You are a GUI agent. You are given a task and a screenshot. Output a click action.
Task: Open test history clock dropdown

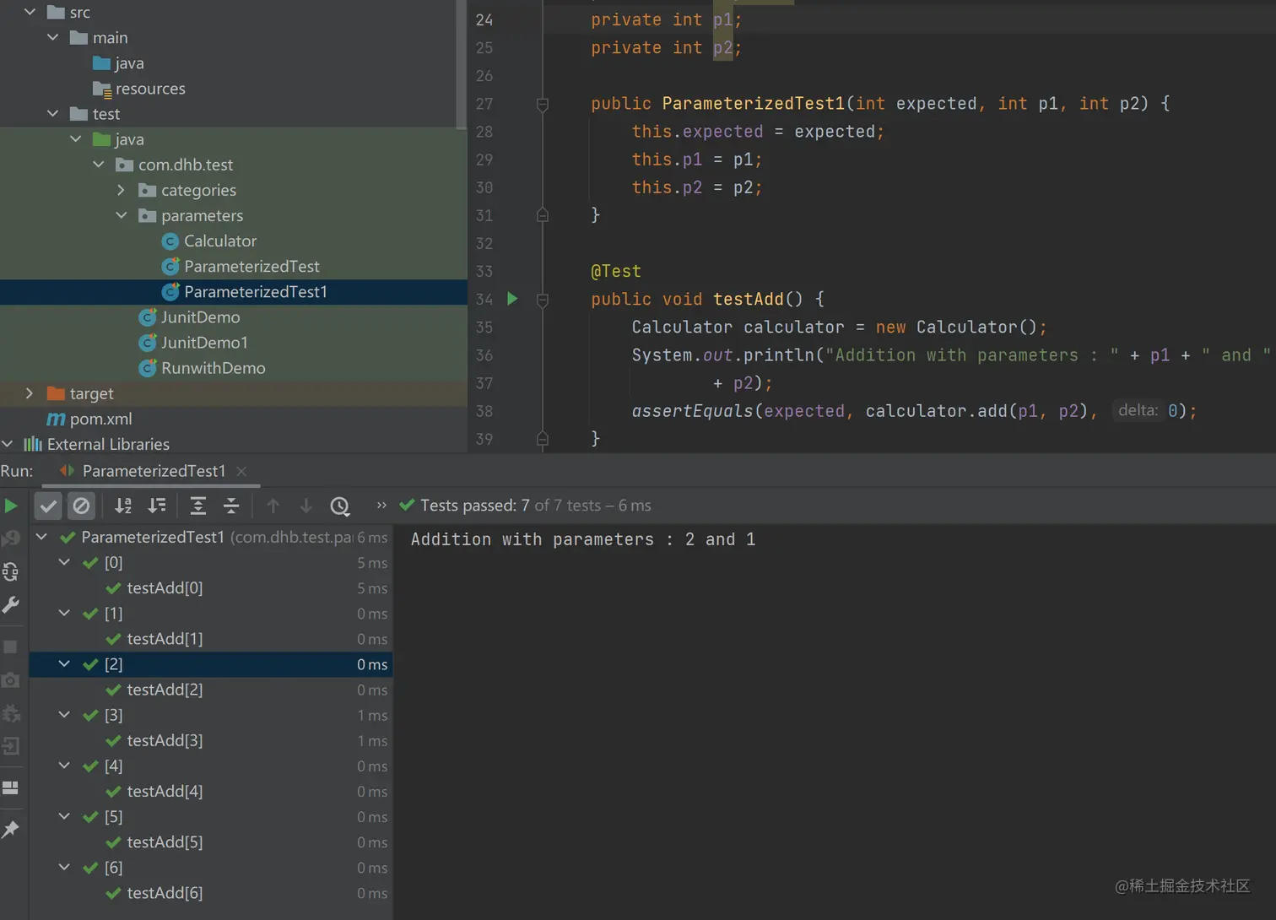(340, 506)
